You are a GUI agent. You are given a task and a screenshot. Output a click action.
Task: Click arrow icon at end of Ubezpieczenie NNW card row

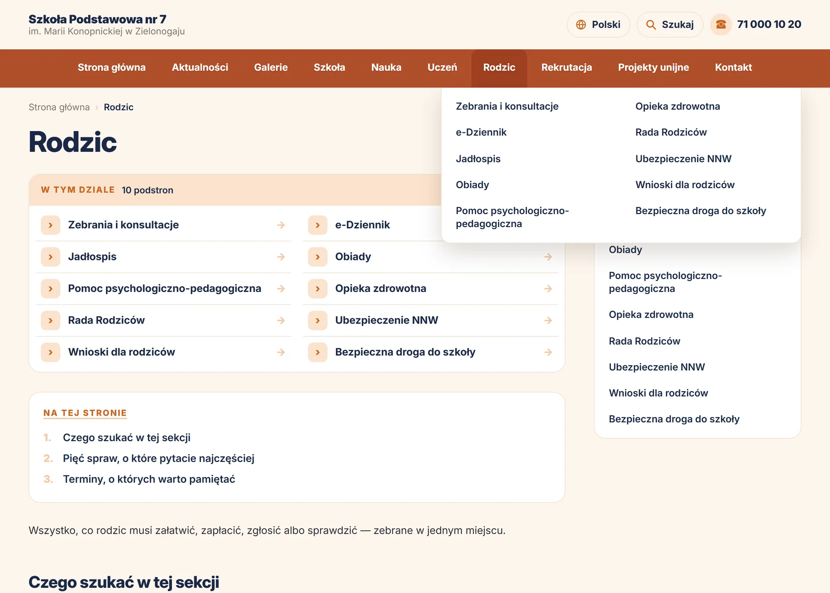click(548, 321)
